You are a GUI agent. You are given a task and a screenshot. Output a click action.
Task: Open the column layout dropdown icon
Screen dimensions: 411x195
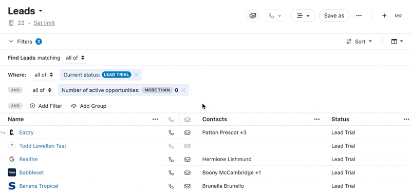pyautogui.click(x=397, y=42)
